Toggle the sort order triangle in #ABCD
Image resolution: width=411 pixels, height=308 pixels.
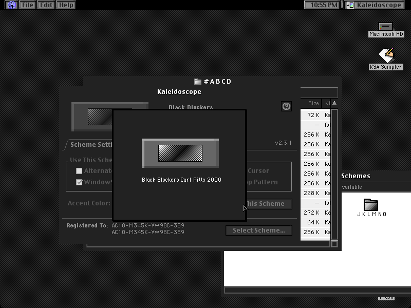[x=334, y=103]
